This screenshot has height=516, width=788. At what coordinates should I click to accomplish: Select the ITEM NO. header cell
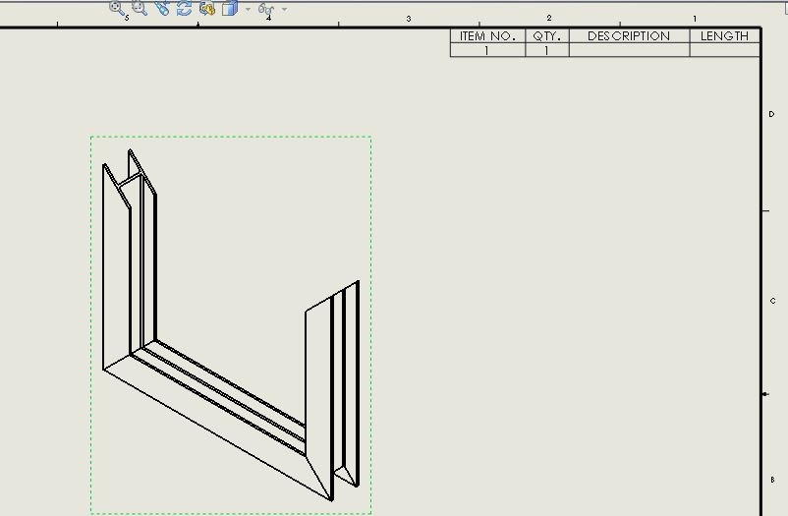487,36
